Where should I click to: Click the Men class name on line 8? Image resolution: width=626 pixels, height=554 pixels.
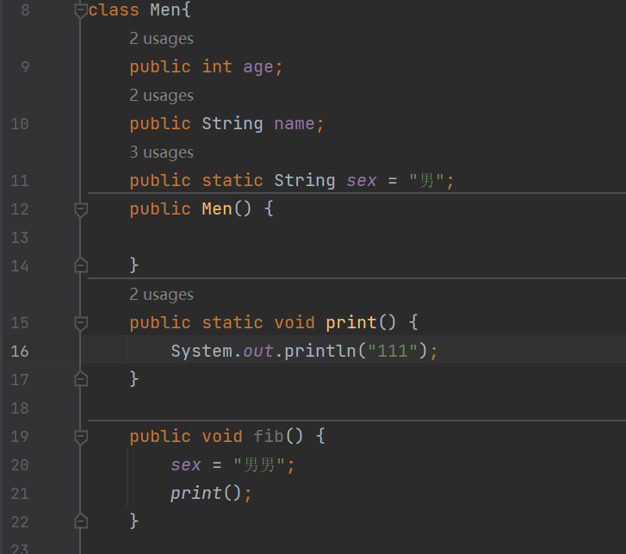click(x=165, y=10)
